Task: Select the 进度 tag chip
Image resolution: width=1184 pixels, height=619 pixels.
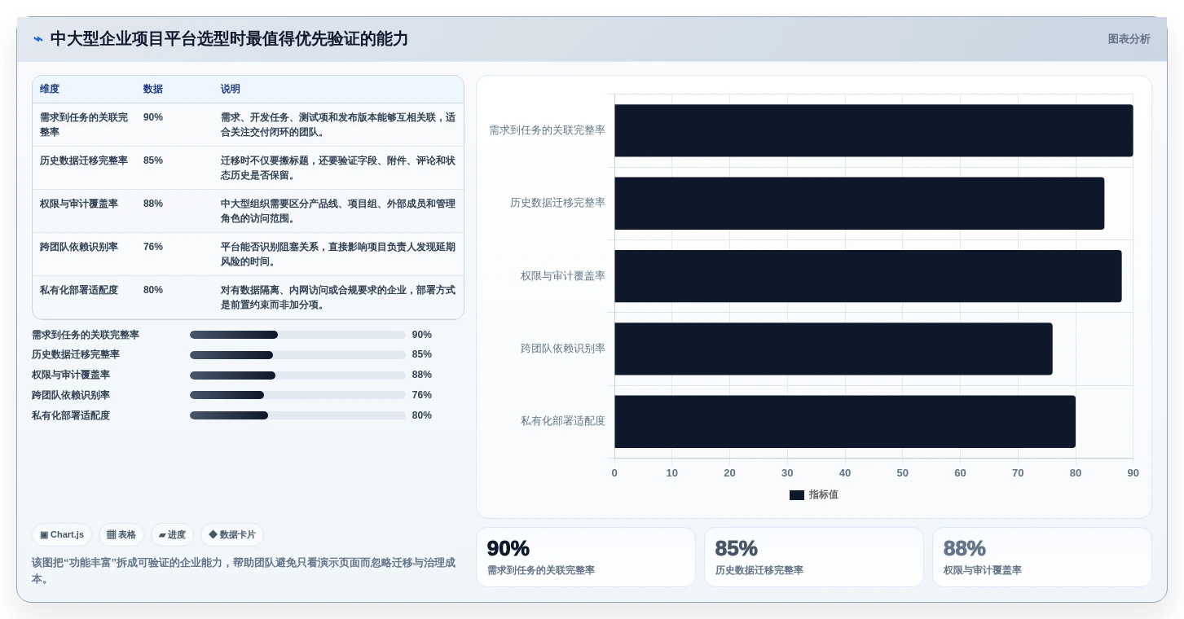Action: coord(172,535)
